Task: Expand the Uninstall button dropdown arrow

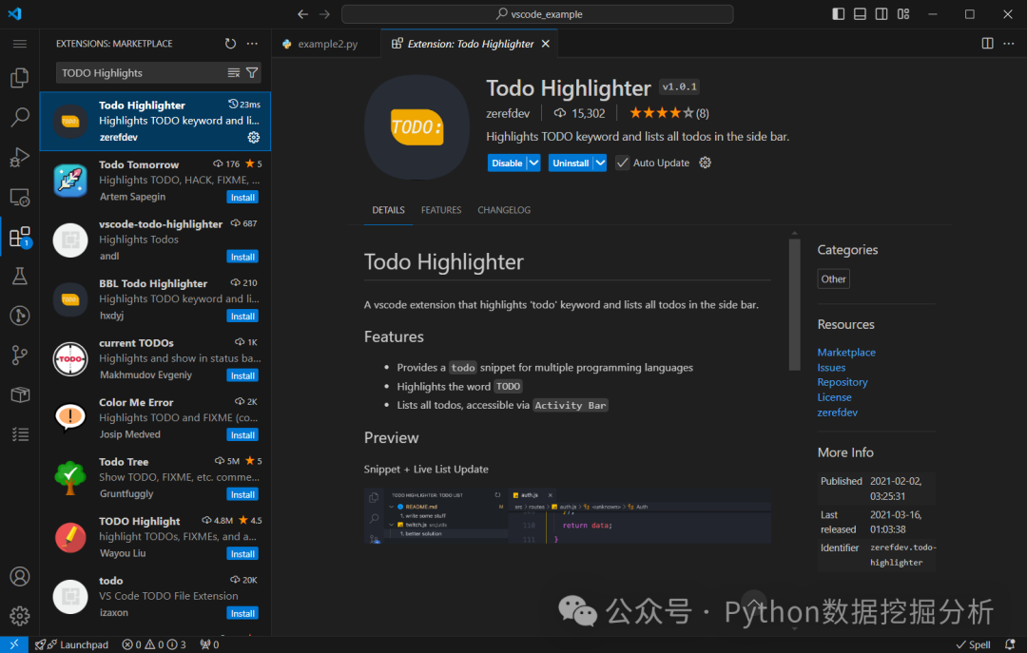Action: click(600, 163)
